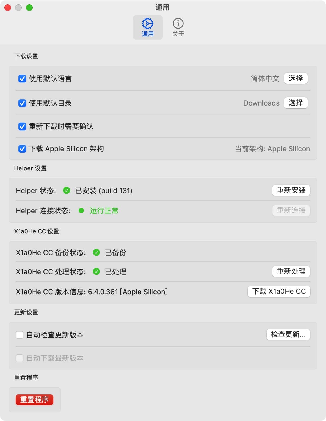This screenshot has width=326, height=421.
Task: Click the 下载 X1a0He CC button
Action: pyautogui.click(x=279, y=291)
